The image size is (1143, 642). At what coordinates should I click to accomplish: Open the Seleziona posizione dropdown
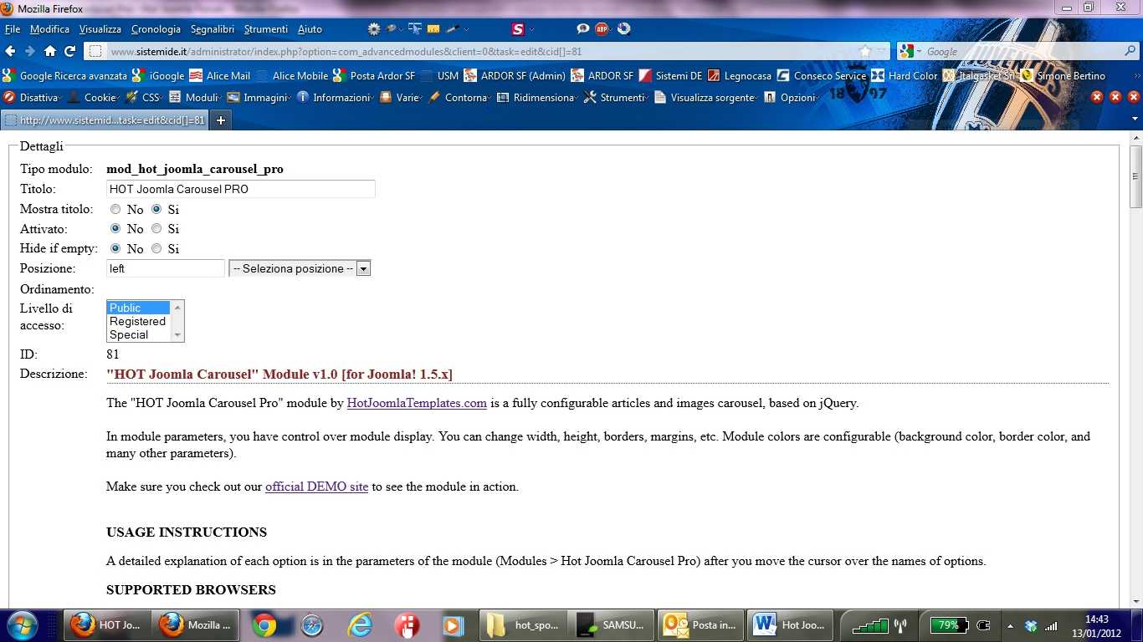tap(300, 268)
